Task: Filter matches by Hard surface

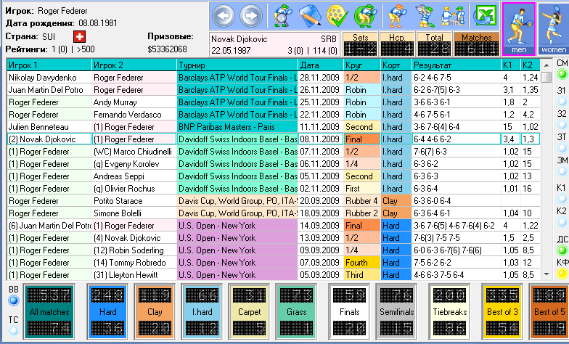Action: coord(107,312)
